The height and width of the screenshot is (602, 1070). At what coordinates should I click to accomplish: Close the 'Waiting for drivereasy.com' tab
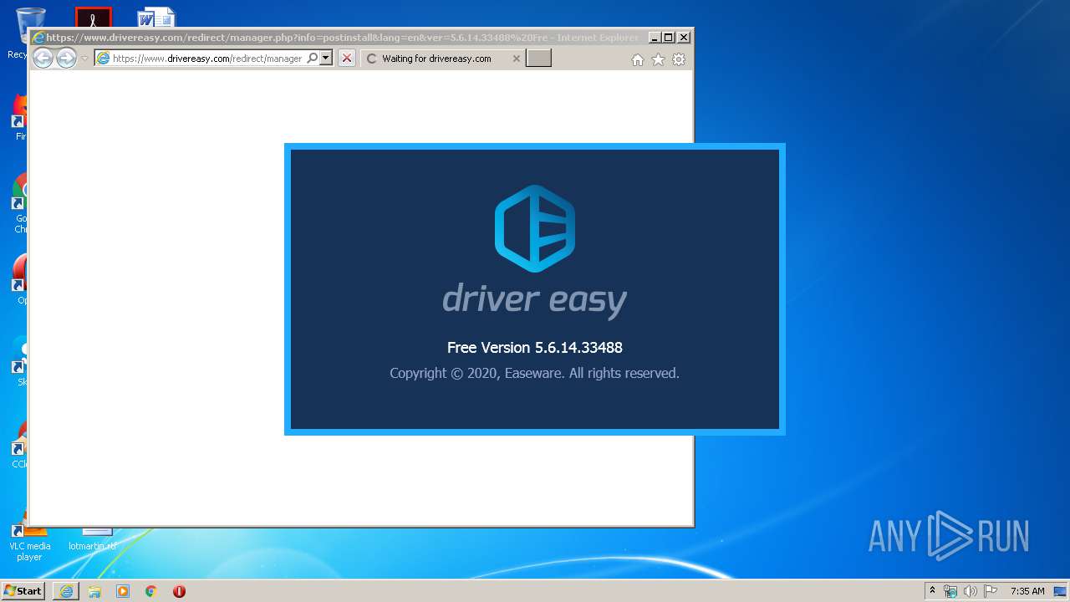tap(516, 59)
